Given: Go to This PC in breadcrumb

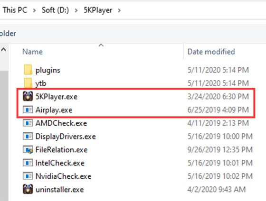Looking at the screenshot, I should tap(15, 10).
